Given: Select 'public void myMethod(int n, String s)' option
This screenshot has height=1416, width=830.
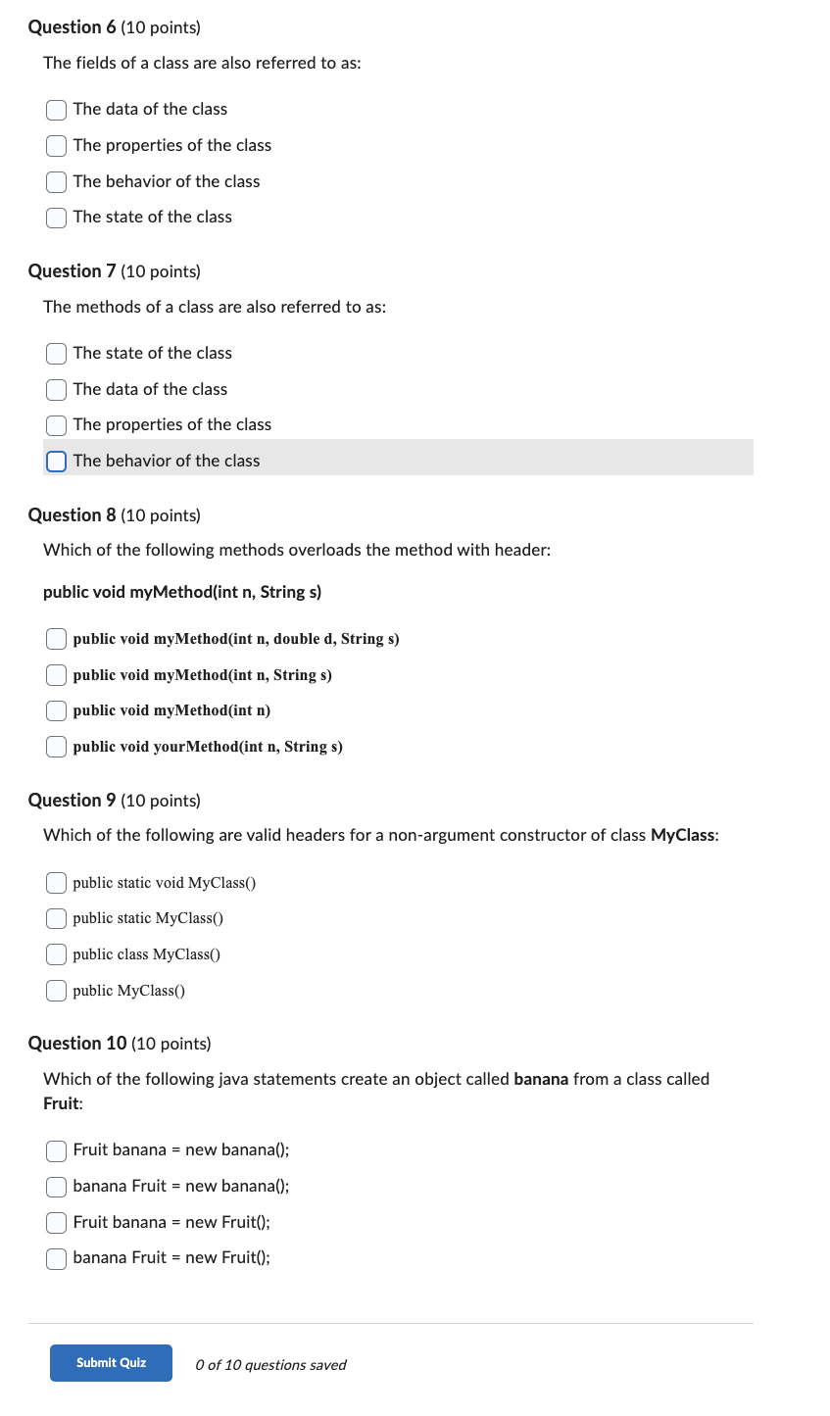Looking at the screenshot, I should tap(56, 674).
